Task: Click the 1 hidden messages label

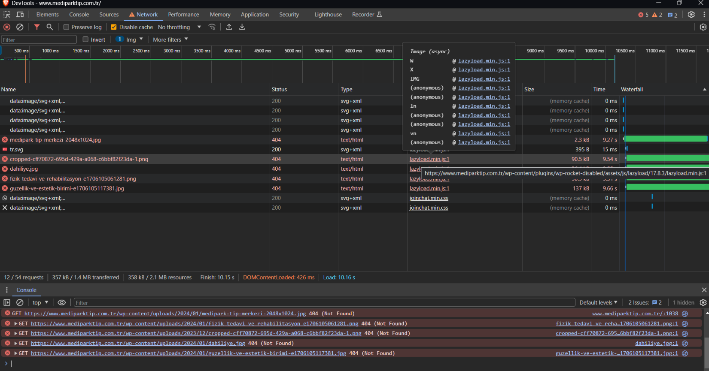Action: point(683,302)
